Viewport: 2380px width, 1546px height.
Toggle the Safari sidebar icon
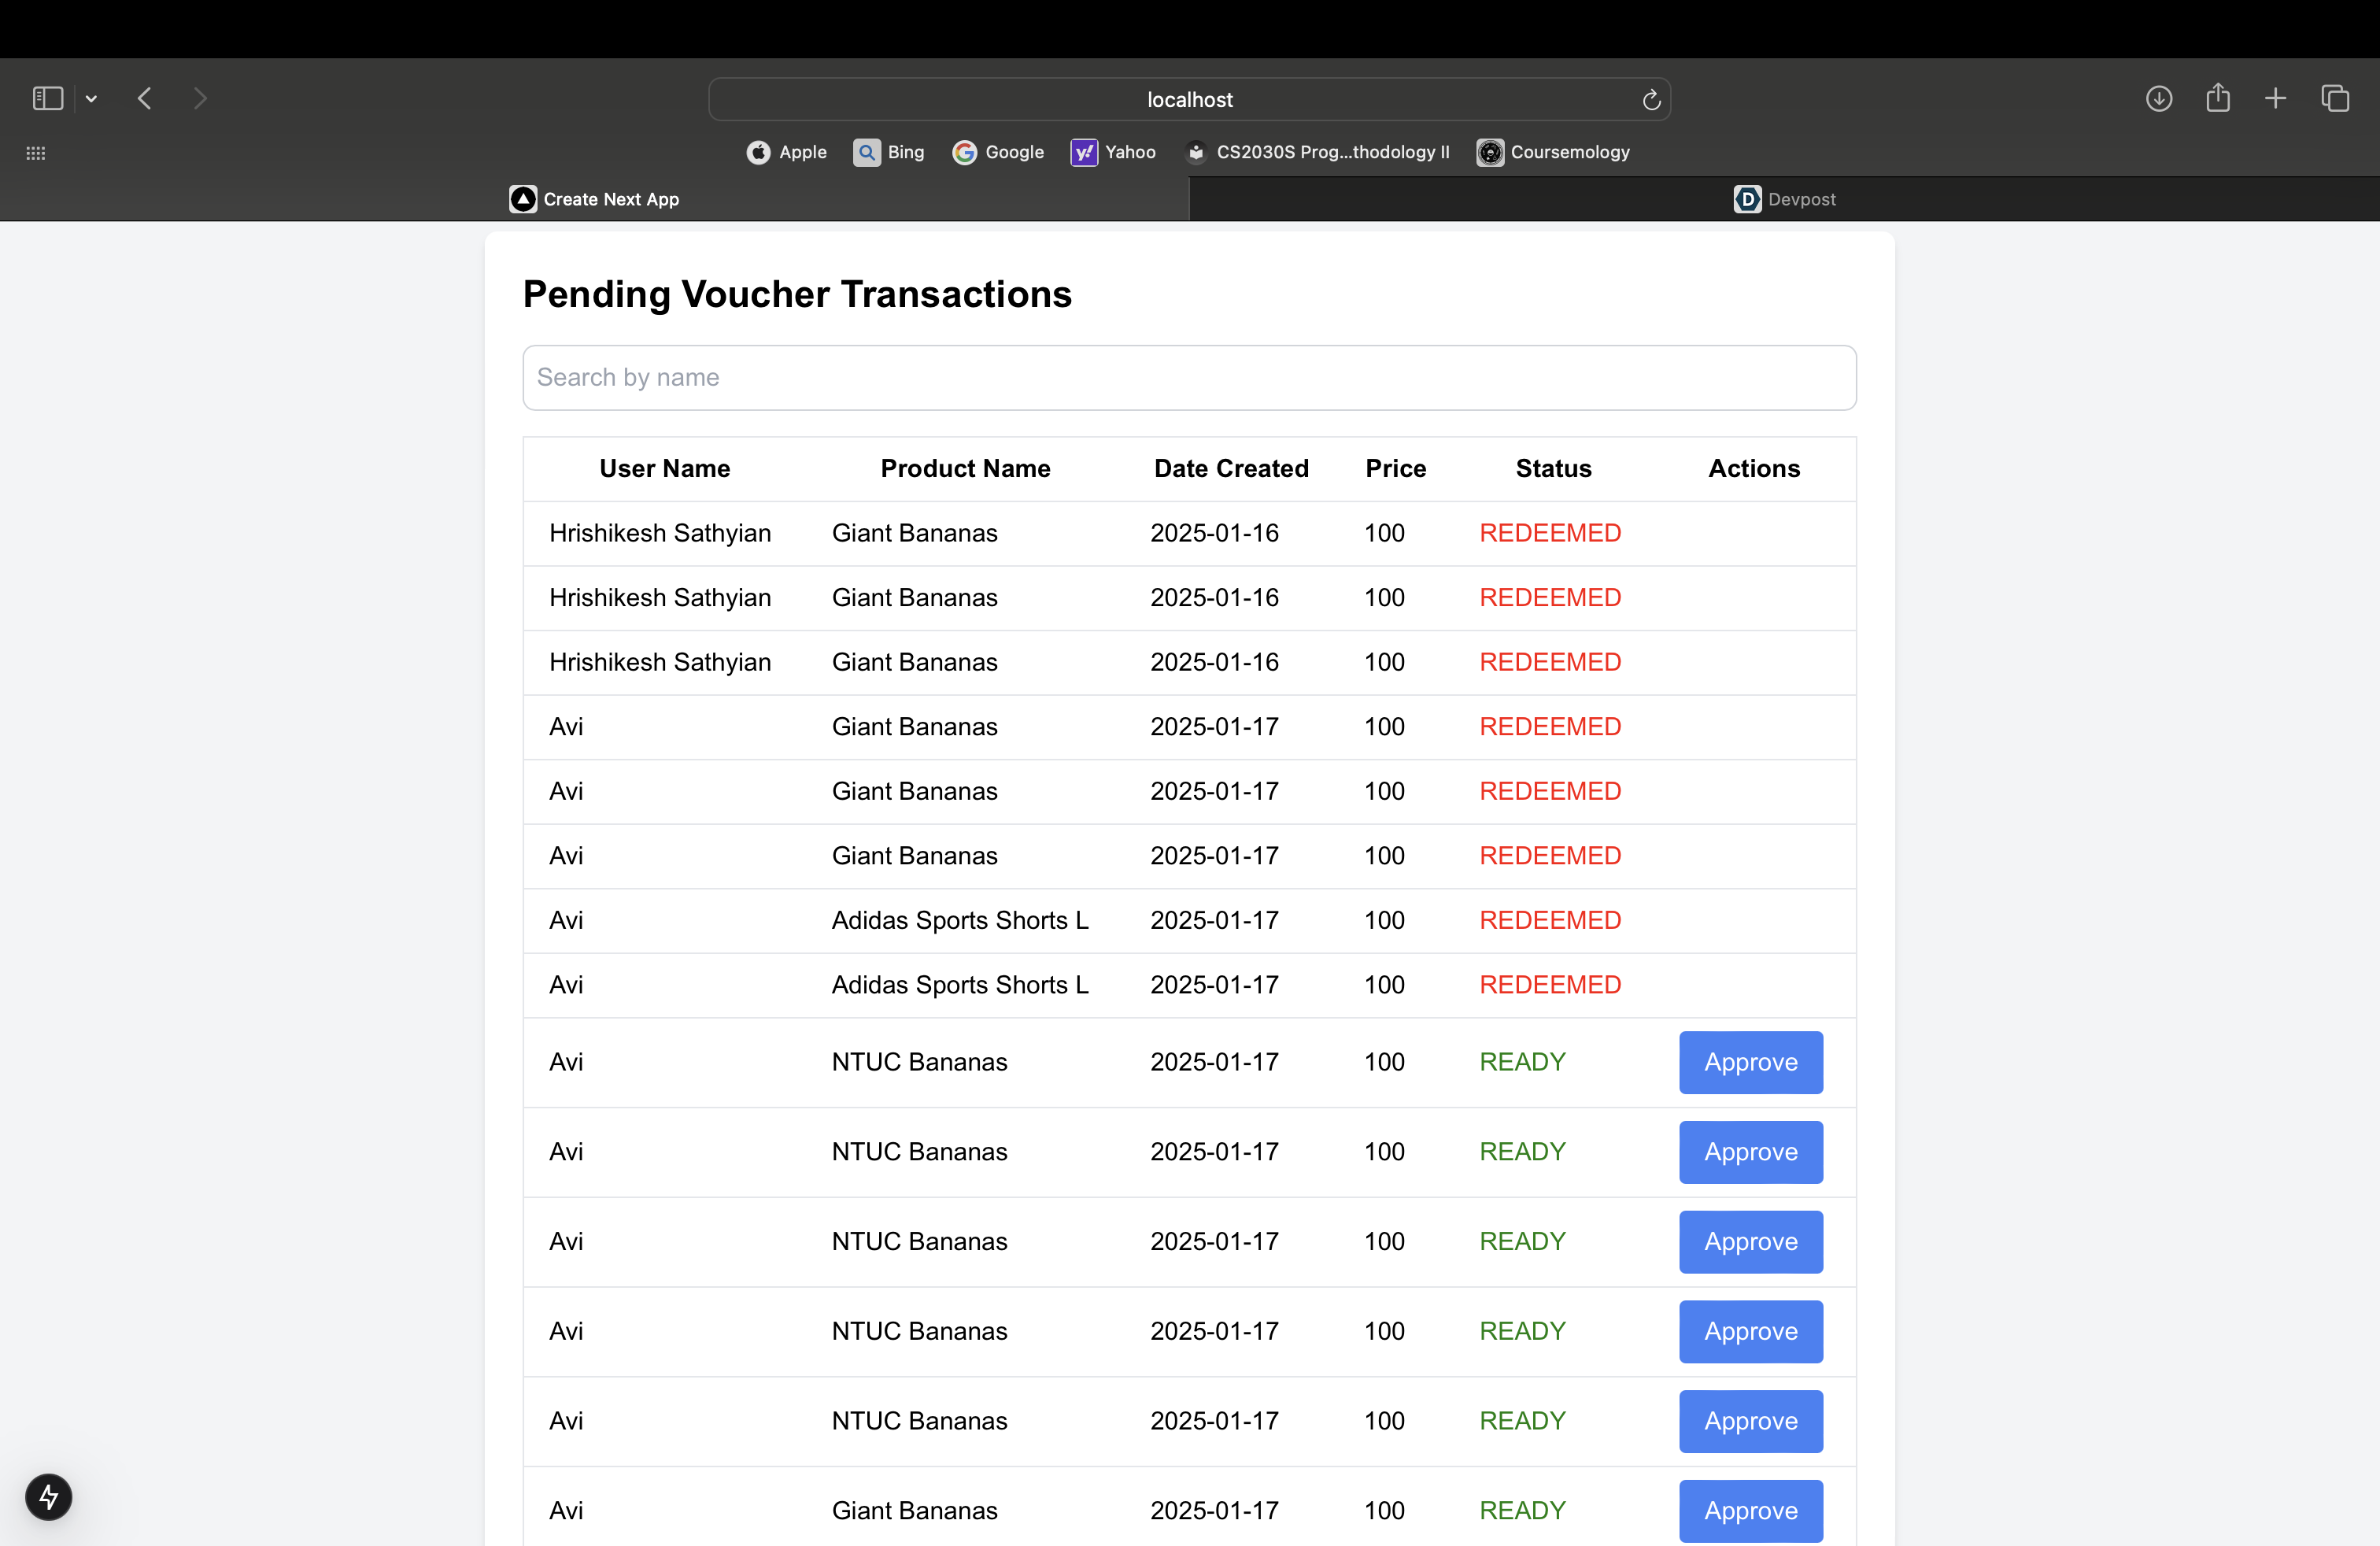[47, 98]
